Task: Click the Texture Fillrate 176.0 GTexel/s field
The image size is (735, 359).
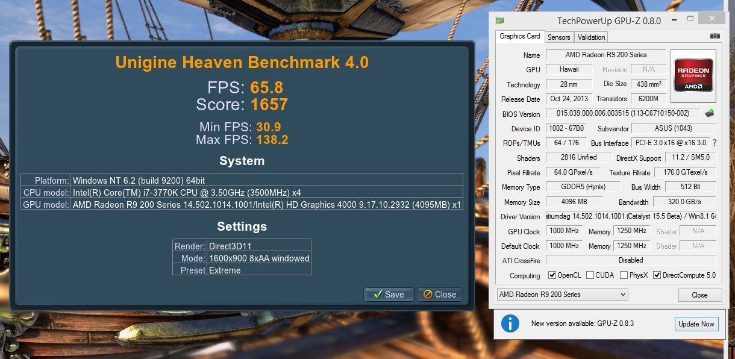Action: (686, 172)
